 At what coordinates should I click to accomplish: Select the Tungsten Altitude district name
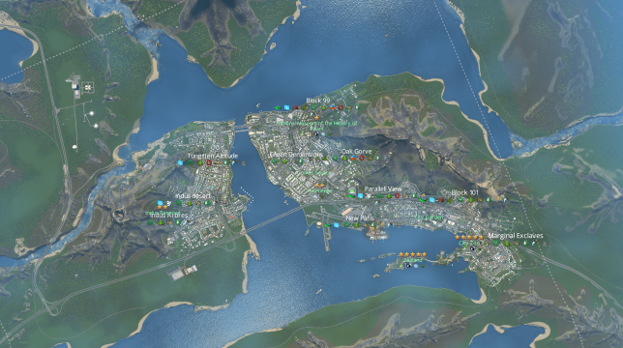pyautogui.click(x=213, y=156)
